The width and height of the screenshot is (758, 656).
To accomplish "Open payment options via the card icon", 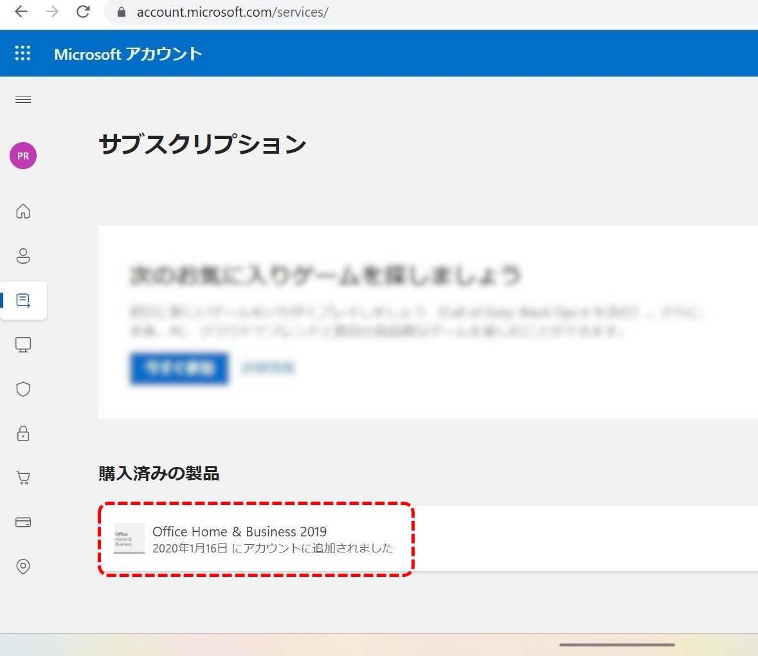I will tap(23, 522).
